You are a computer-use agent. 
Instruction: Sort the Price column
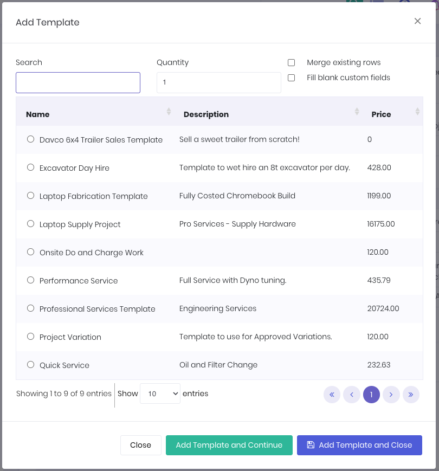pyautogui.click(x=417, y=111)
